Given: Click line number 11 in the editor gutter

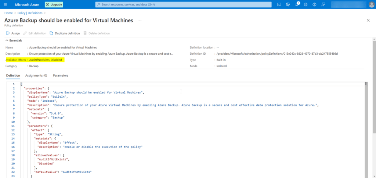Looking at the screenshot, I should pyautogui.click(x=13, y=126).
